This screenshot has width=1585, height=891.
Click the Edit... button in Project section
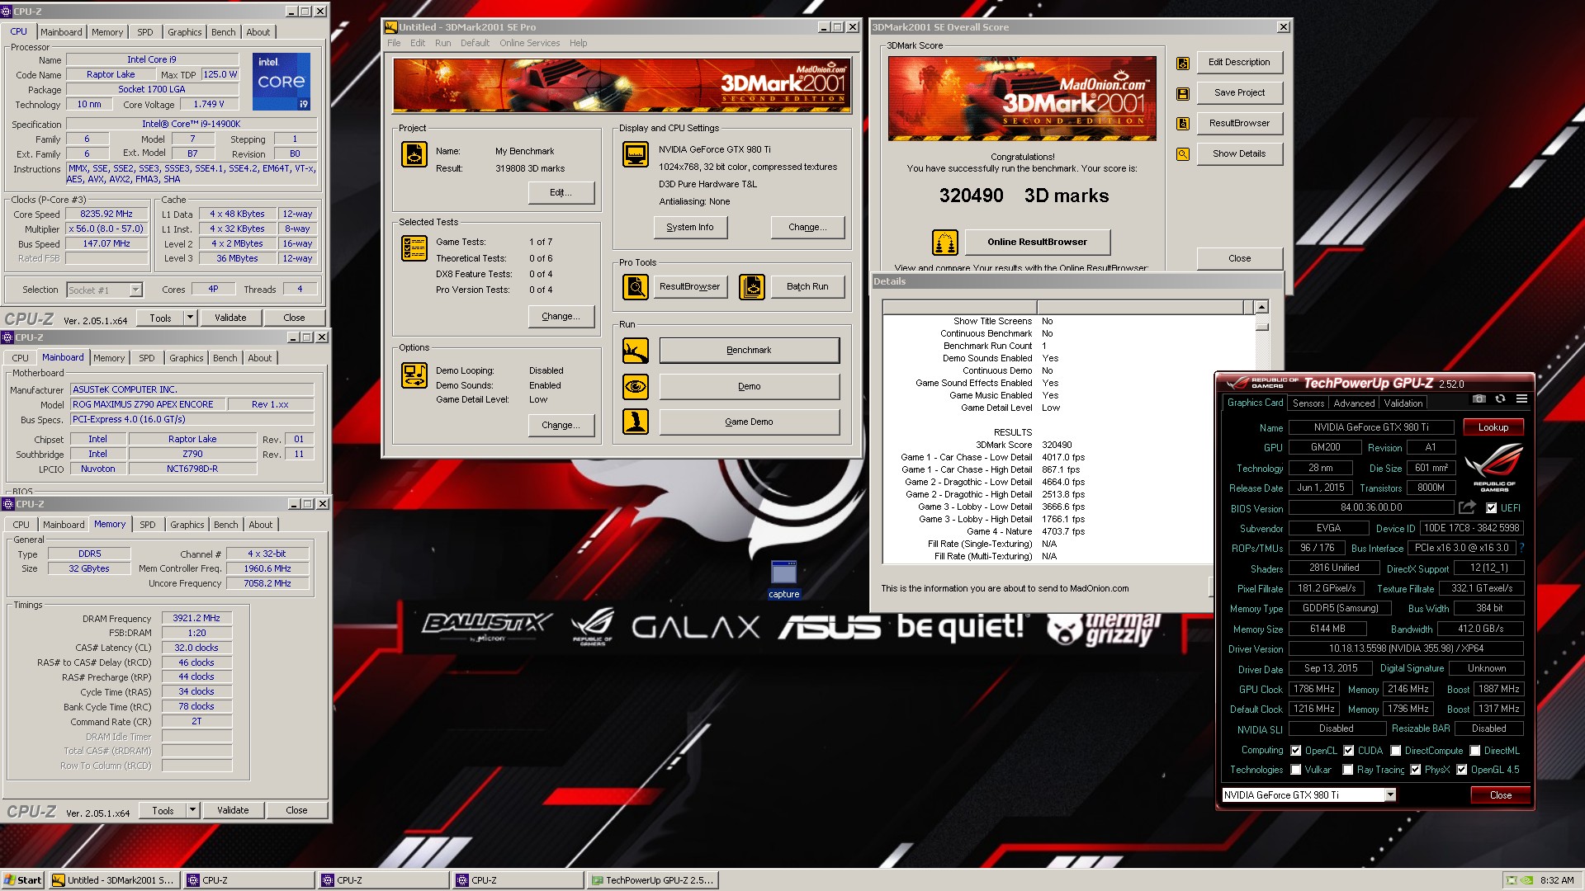(561, 193)
